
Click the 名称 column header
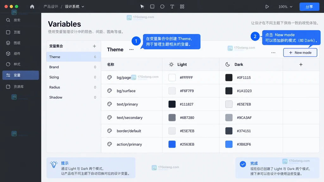tap(110, 64)
